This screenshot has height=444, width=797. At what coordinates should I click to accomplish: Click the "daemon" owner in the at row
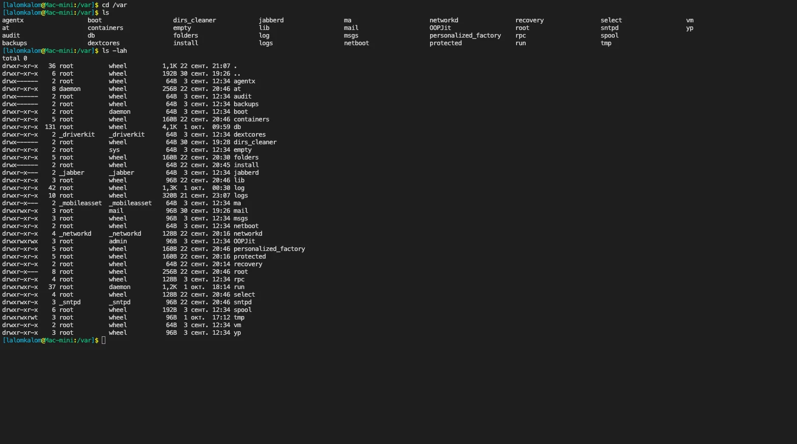click(x=70, y=89)
